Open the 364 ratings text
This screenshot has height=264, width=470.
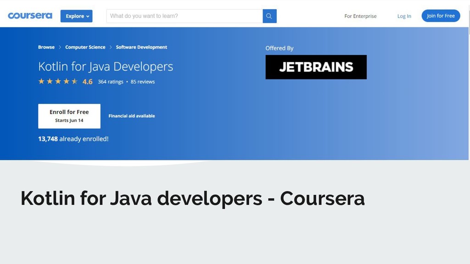111,82
